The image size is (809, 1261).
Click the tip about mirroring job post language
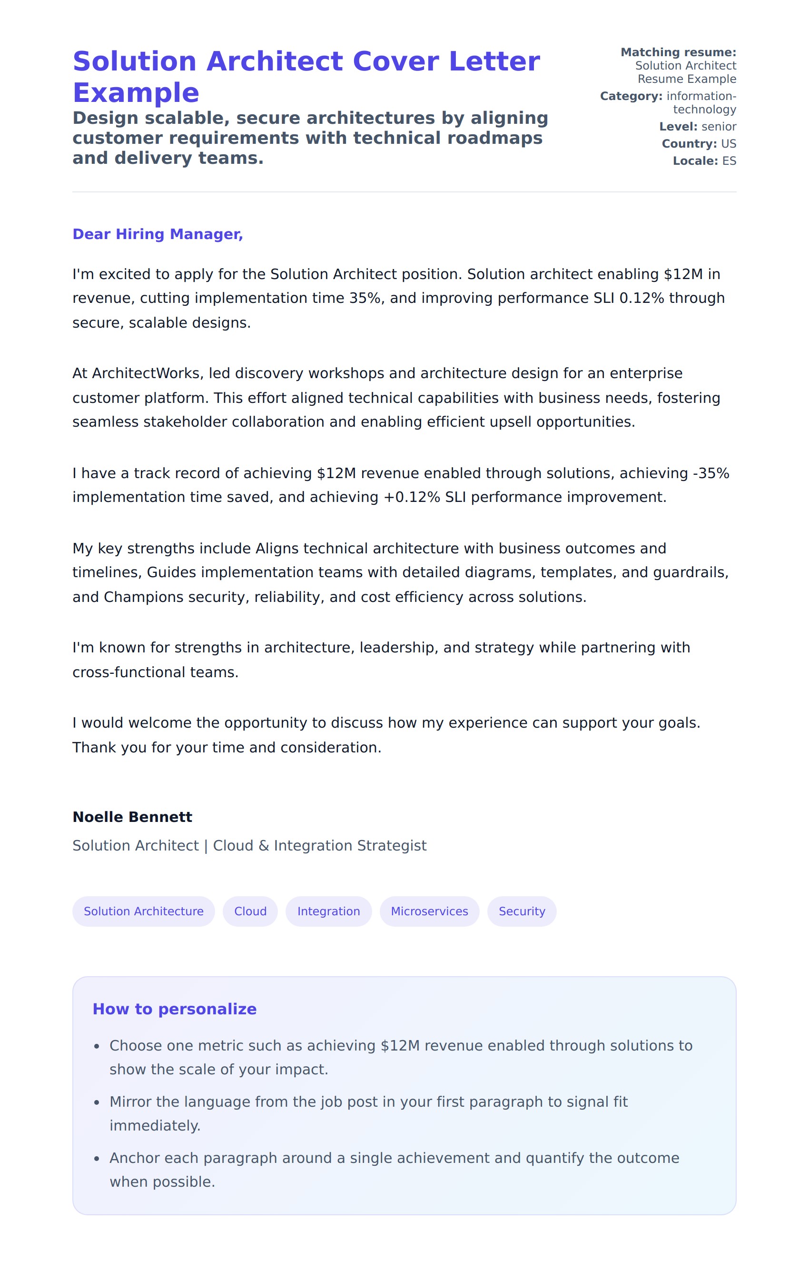(368, 1114)
